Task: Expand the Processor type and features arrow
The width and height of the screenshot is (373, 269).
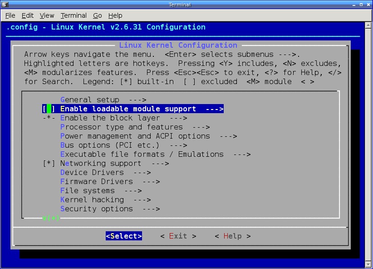Action: pos(201,127)
